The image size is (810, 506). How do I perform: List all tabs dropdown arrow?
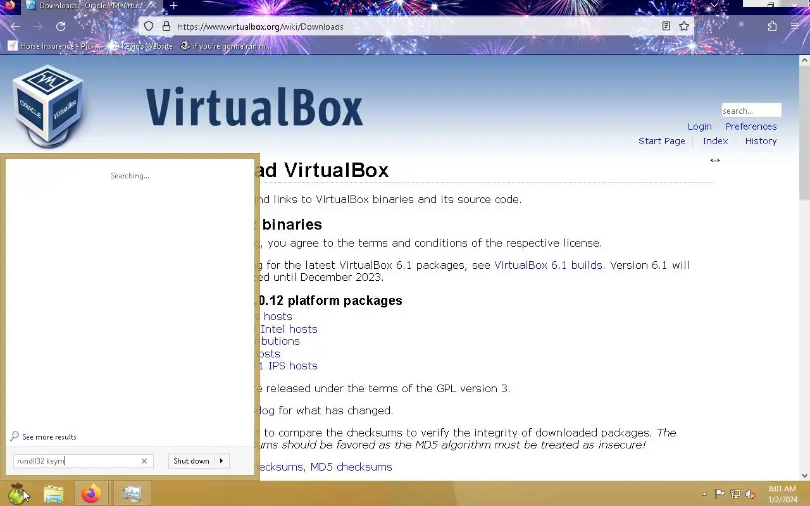click(x=714, y=5)
